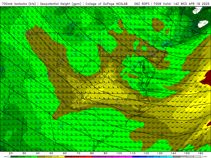Select the dark gray swatch starting at 140 knots

click(x=176, y=156)
